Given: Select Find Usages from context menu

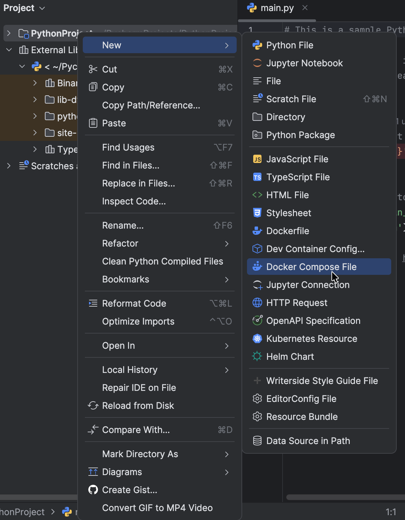Looking at the screenshot, I should pyautogui.click(x=160, y=147).
